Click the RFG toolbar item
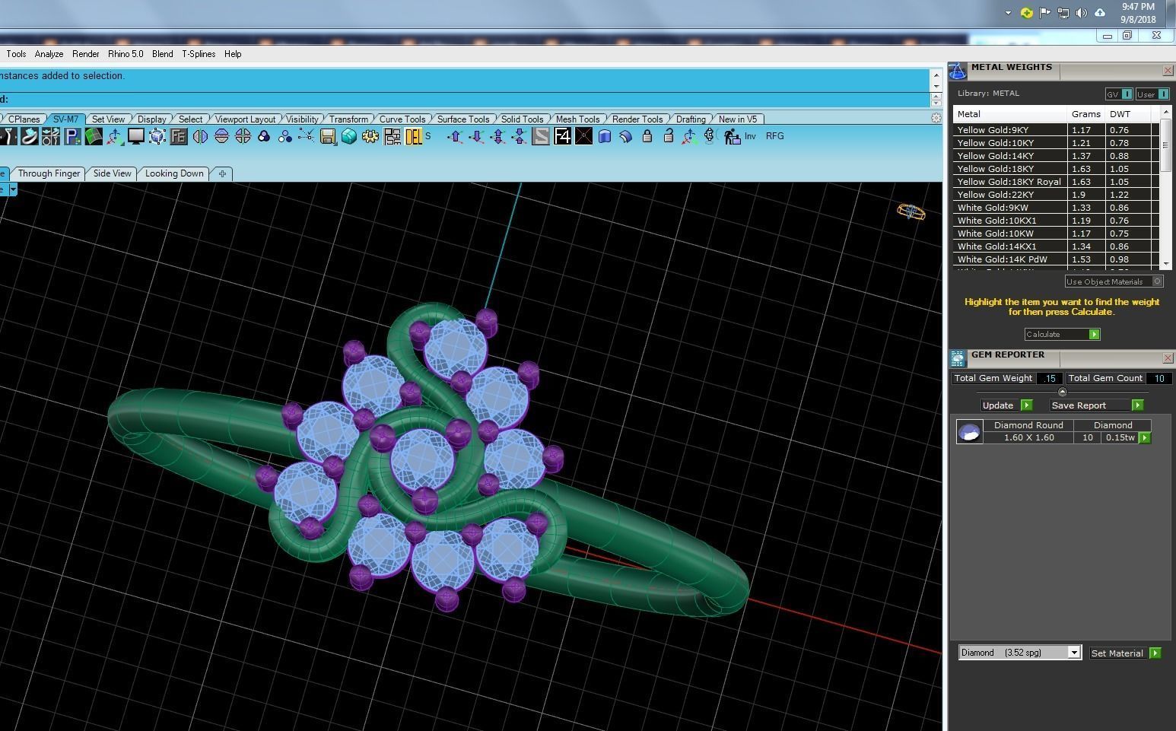 pyautogui.click(x=774, y=136)
